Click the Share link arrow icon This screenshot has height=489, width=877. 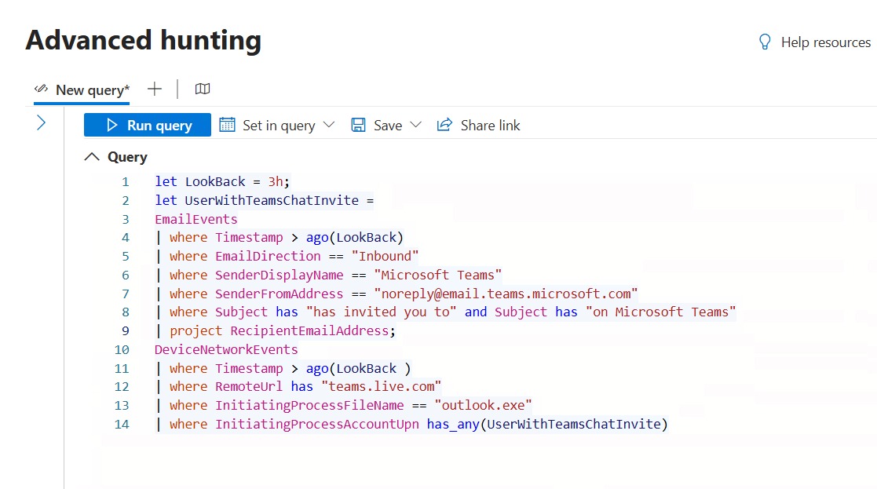pyautogui.click(x=444, y=125)
